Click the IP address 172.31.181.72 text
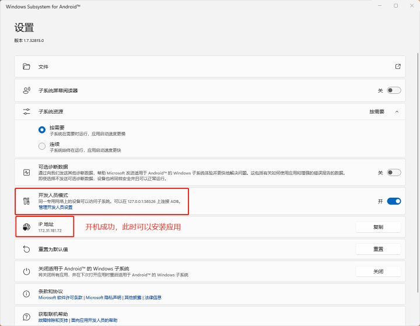Viewport: 420px width, 326px height. [50, 230]
